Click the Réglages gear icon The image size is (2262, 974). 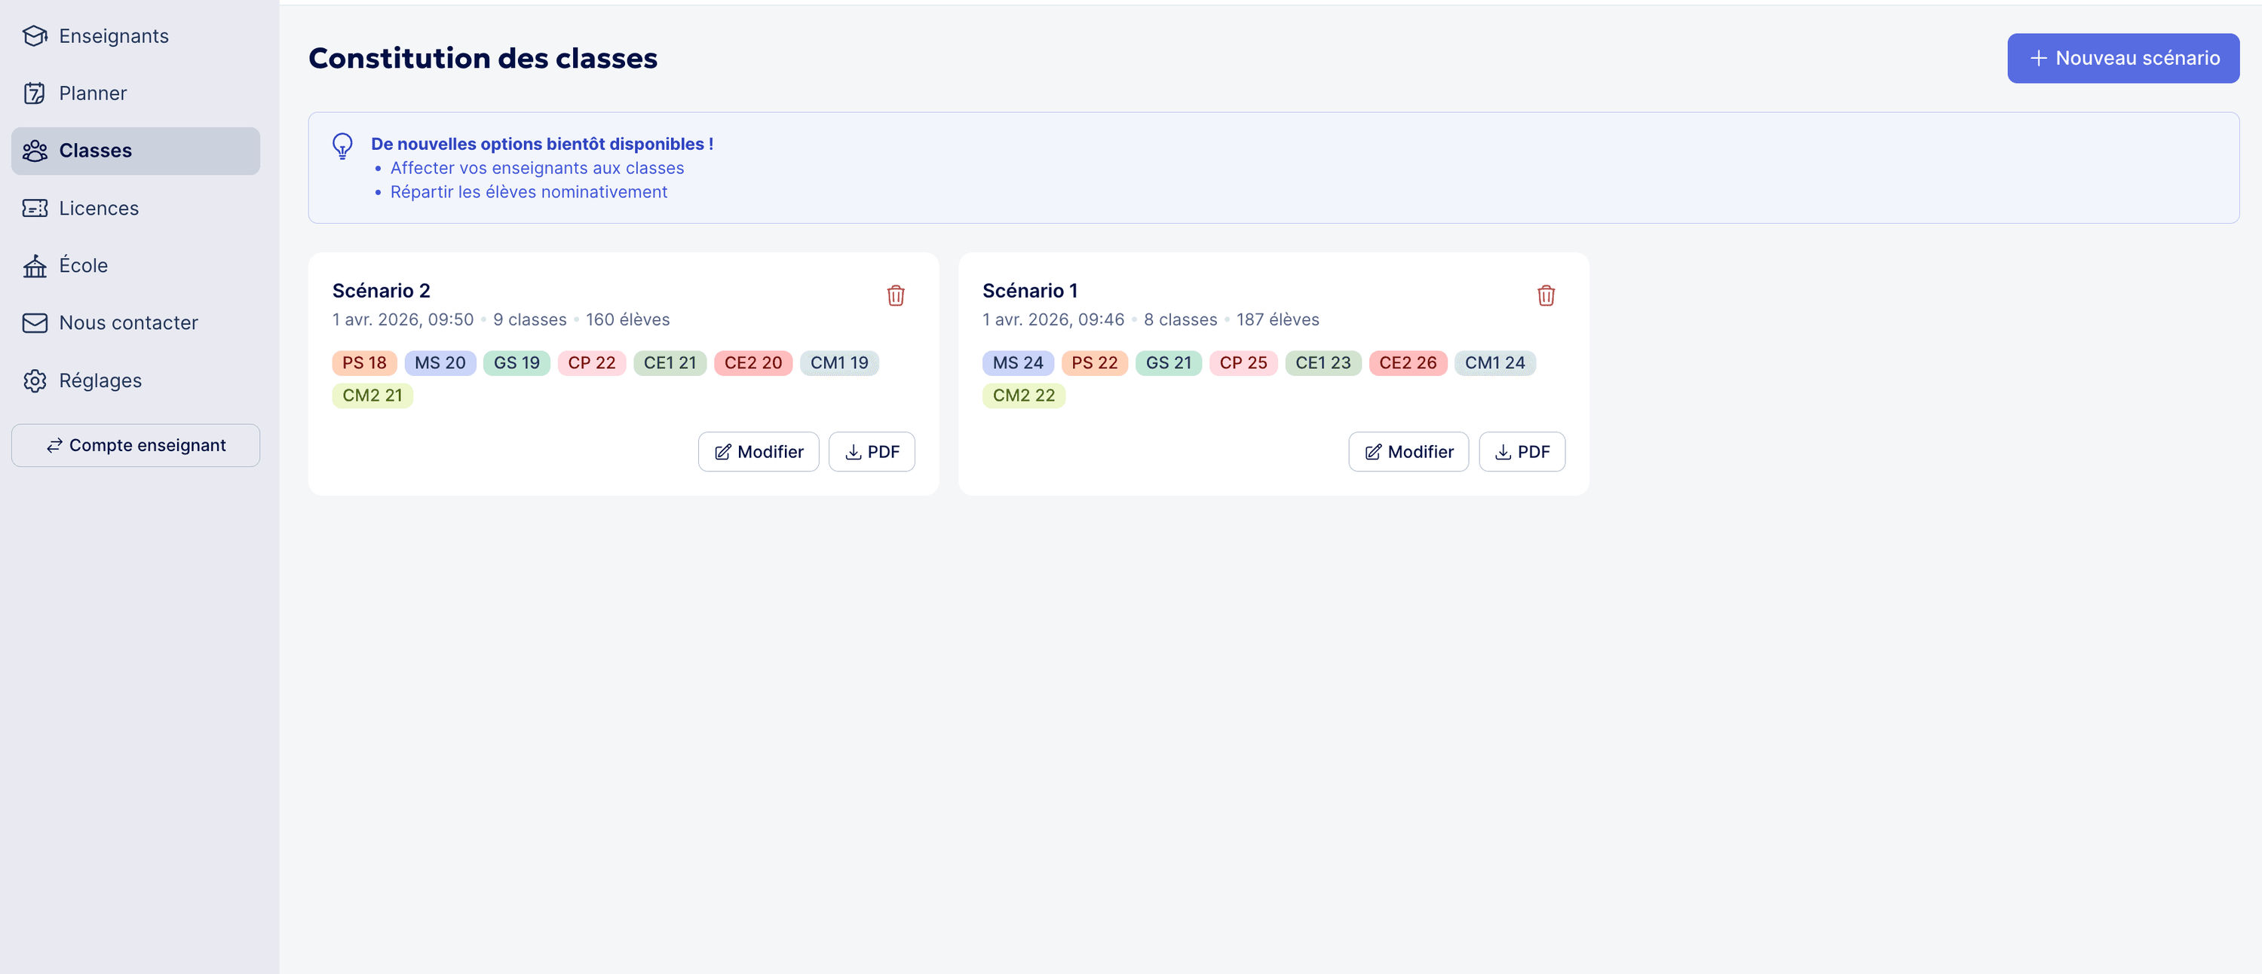35,380
